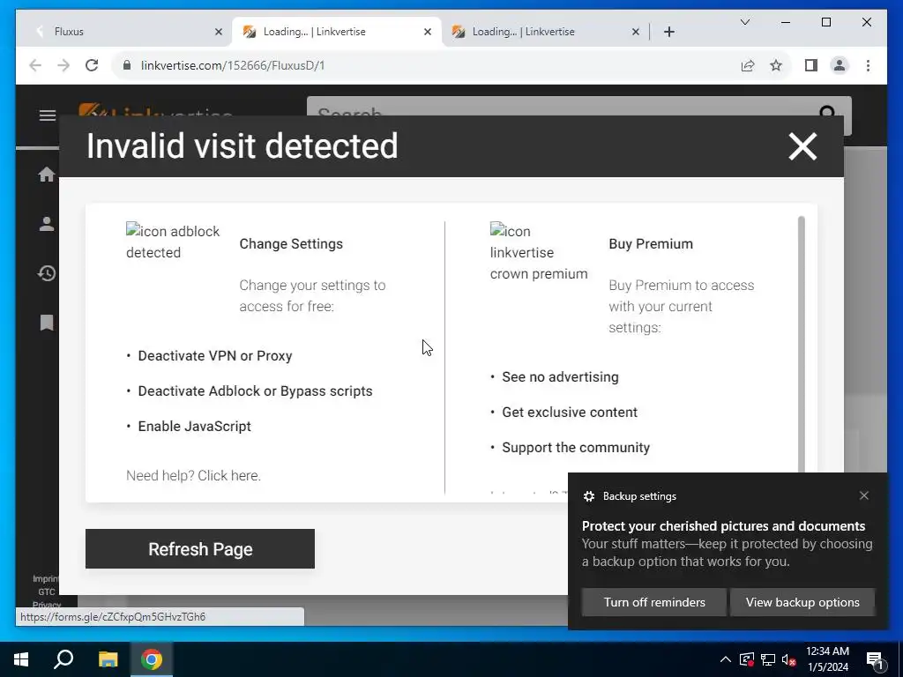Open Windows taskbar search
903x677 pixels.
63,659
